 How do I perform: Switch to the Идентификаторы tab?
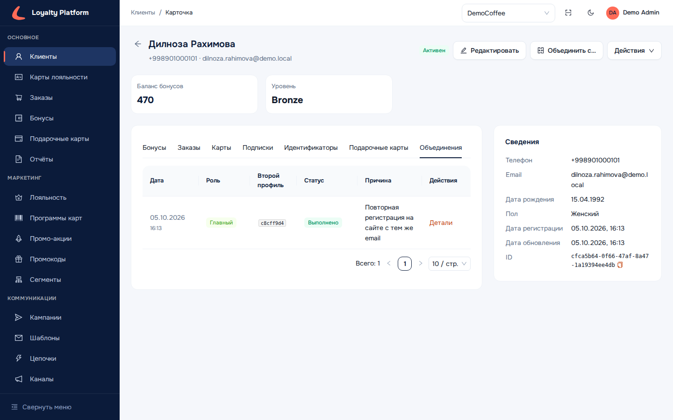(311, 147)
